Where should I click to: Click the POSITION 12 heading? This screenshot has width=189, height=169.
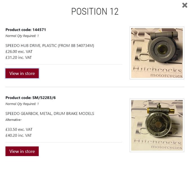[x=95, y=12]
